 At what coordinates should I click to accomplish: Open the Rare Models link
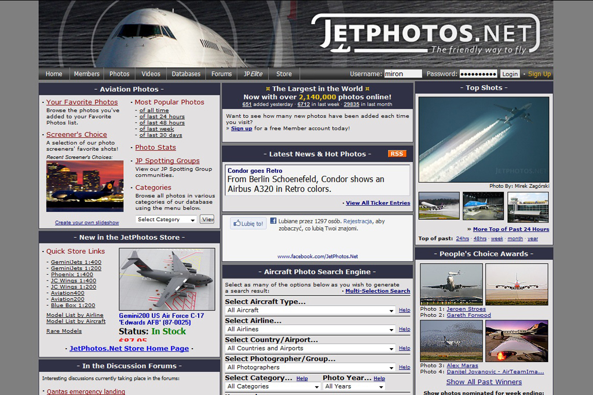coord(64,331)
